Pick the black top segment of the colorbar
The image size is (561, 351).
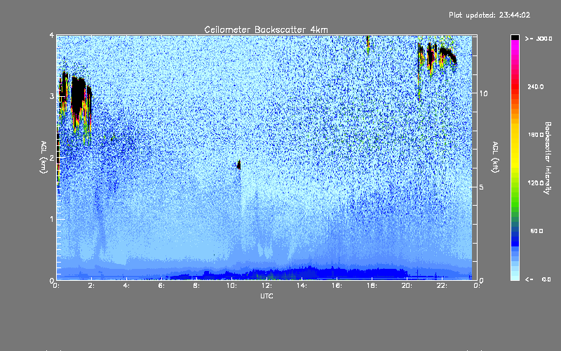pyautogui.click(x=515, y=37)
